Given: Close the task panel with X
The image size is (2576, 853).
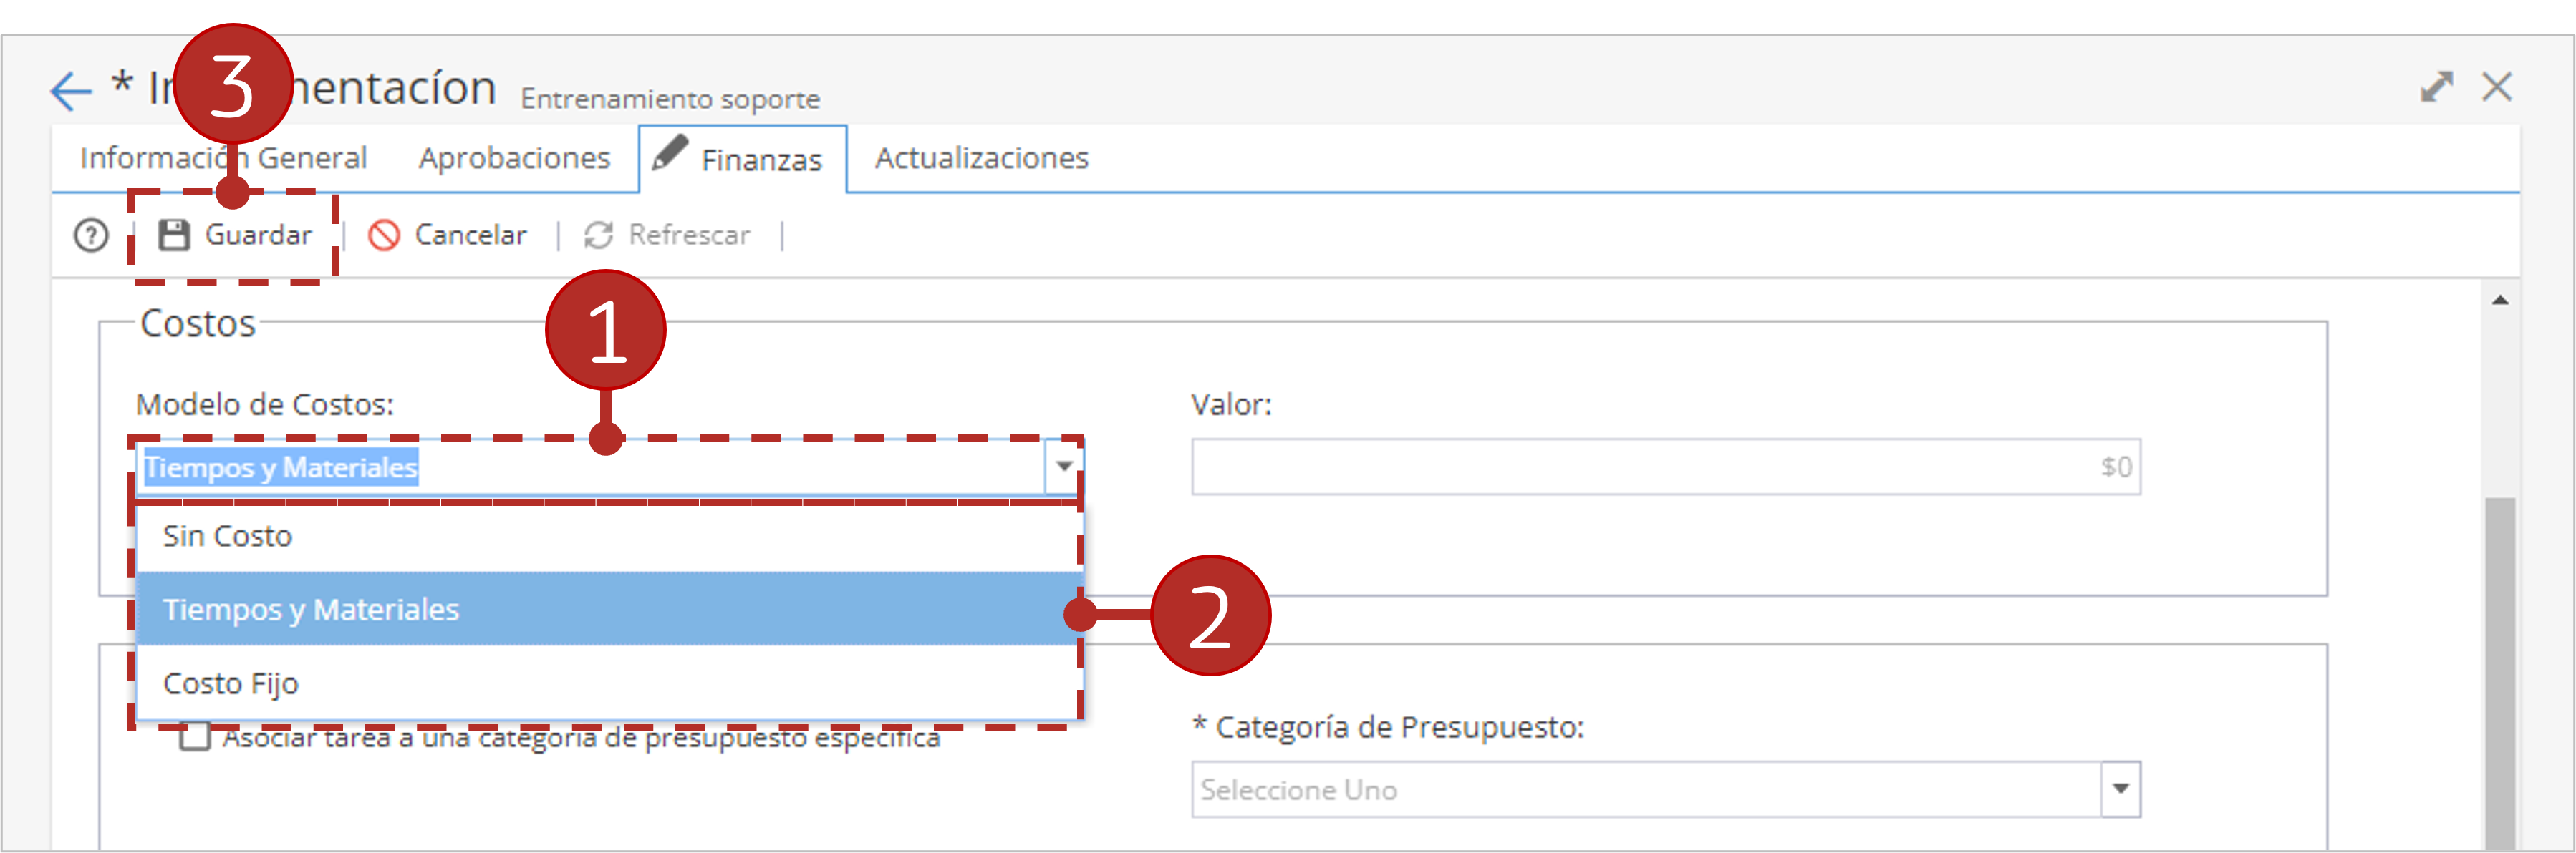Looking at the screenshot, I should 2497,87.
